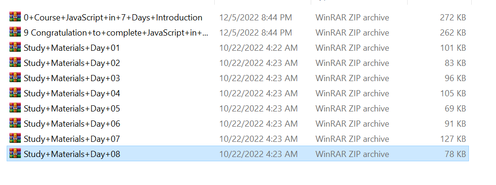This screenshot has width=496, height=185.
Task: Select the file named Study+Materials+Day+01
Action: (x=72, y=48)
